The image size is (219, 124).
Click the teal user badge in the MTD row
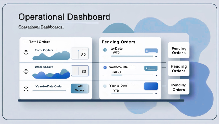tap(151, 69)
